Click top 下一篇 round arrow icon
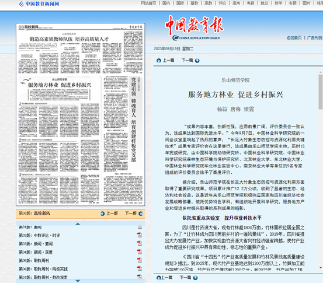The image size is (323, 283). 197,61
